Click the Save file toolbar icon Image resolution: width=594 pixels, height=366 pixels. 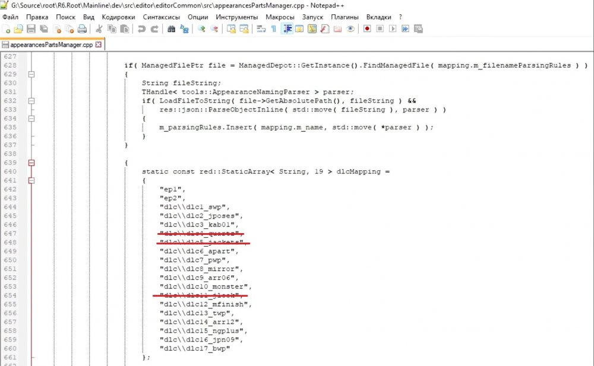coord(29,28)
